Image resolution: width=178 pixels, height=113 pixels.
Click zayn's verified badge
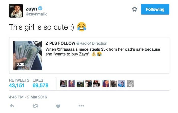40,8
